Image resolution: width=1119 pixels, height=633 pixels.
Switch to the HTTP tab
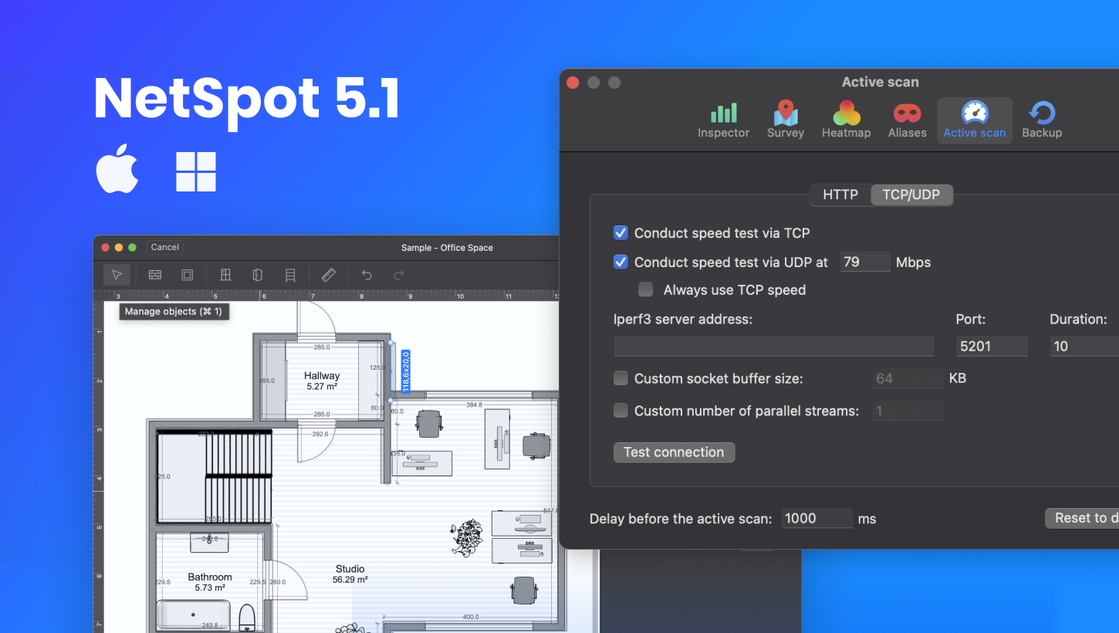(840, 195)
